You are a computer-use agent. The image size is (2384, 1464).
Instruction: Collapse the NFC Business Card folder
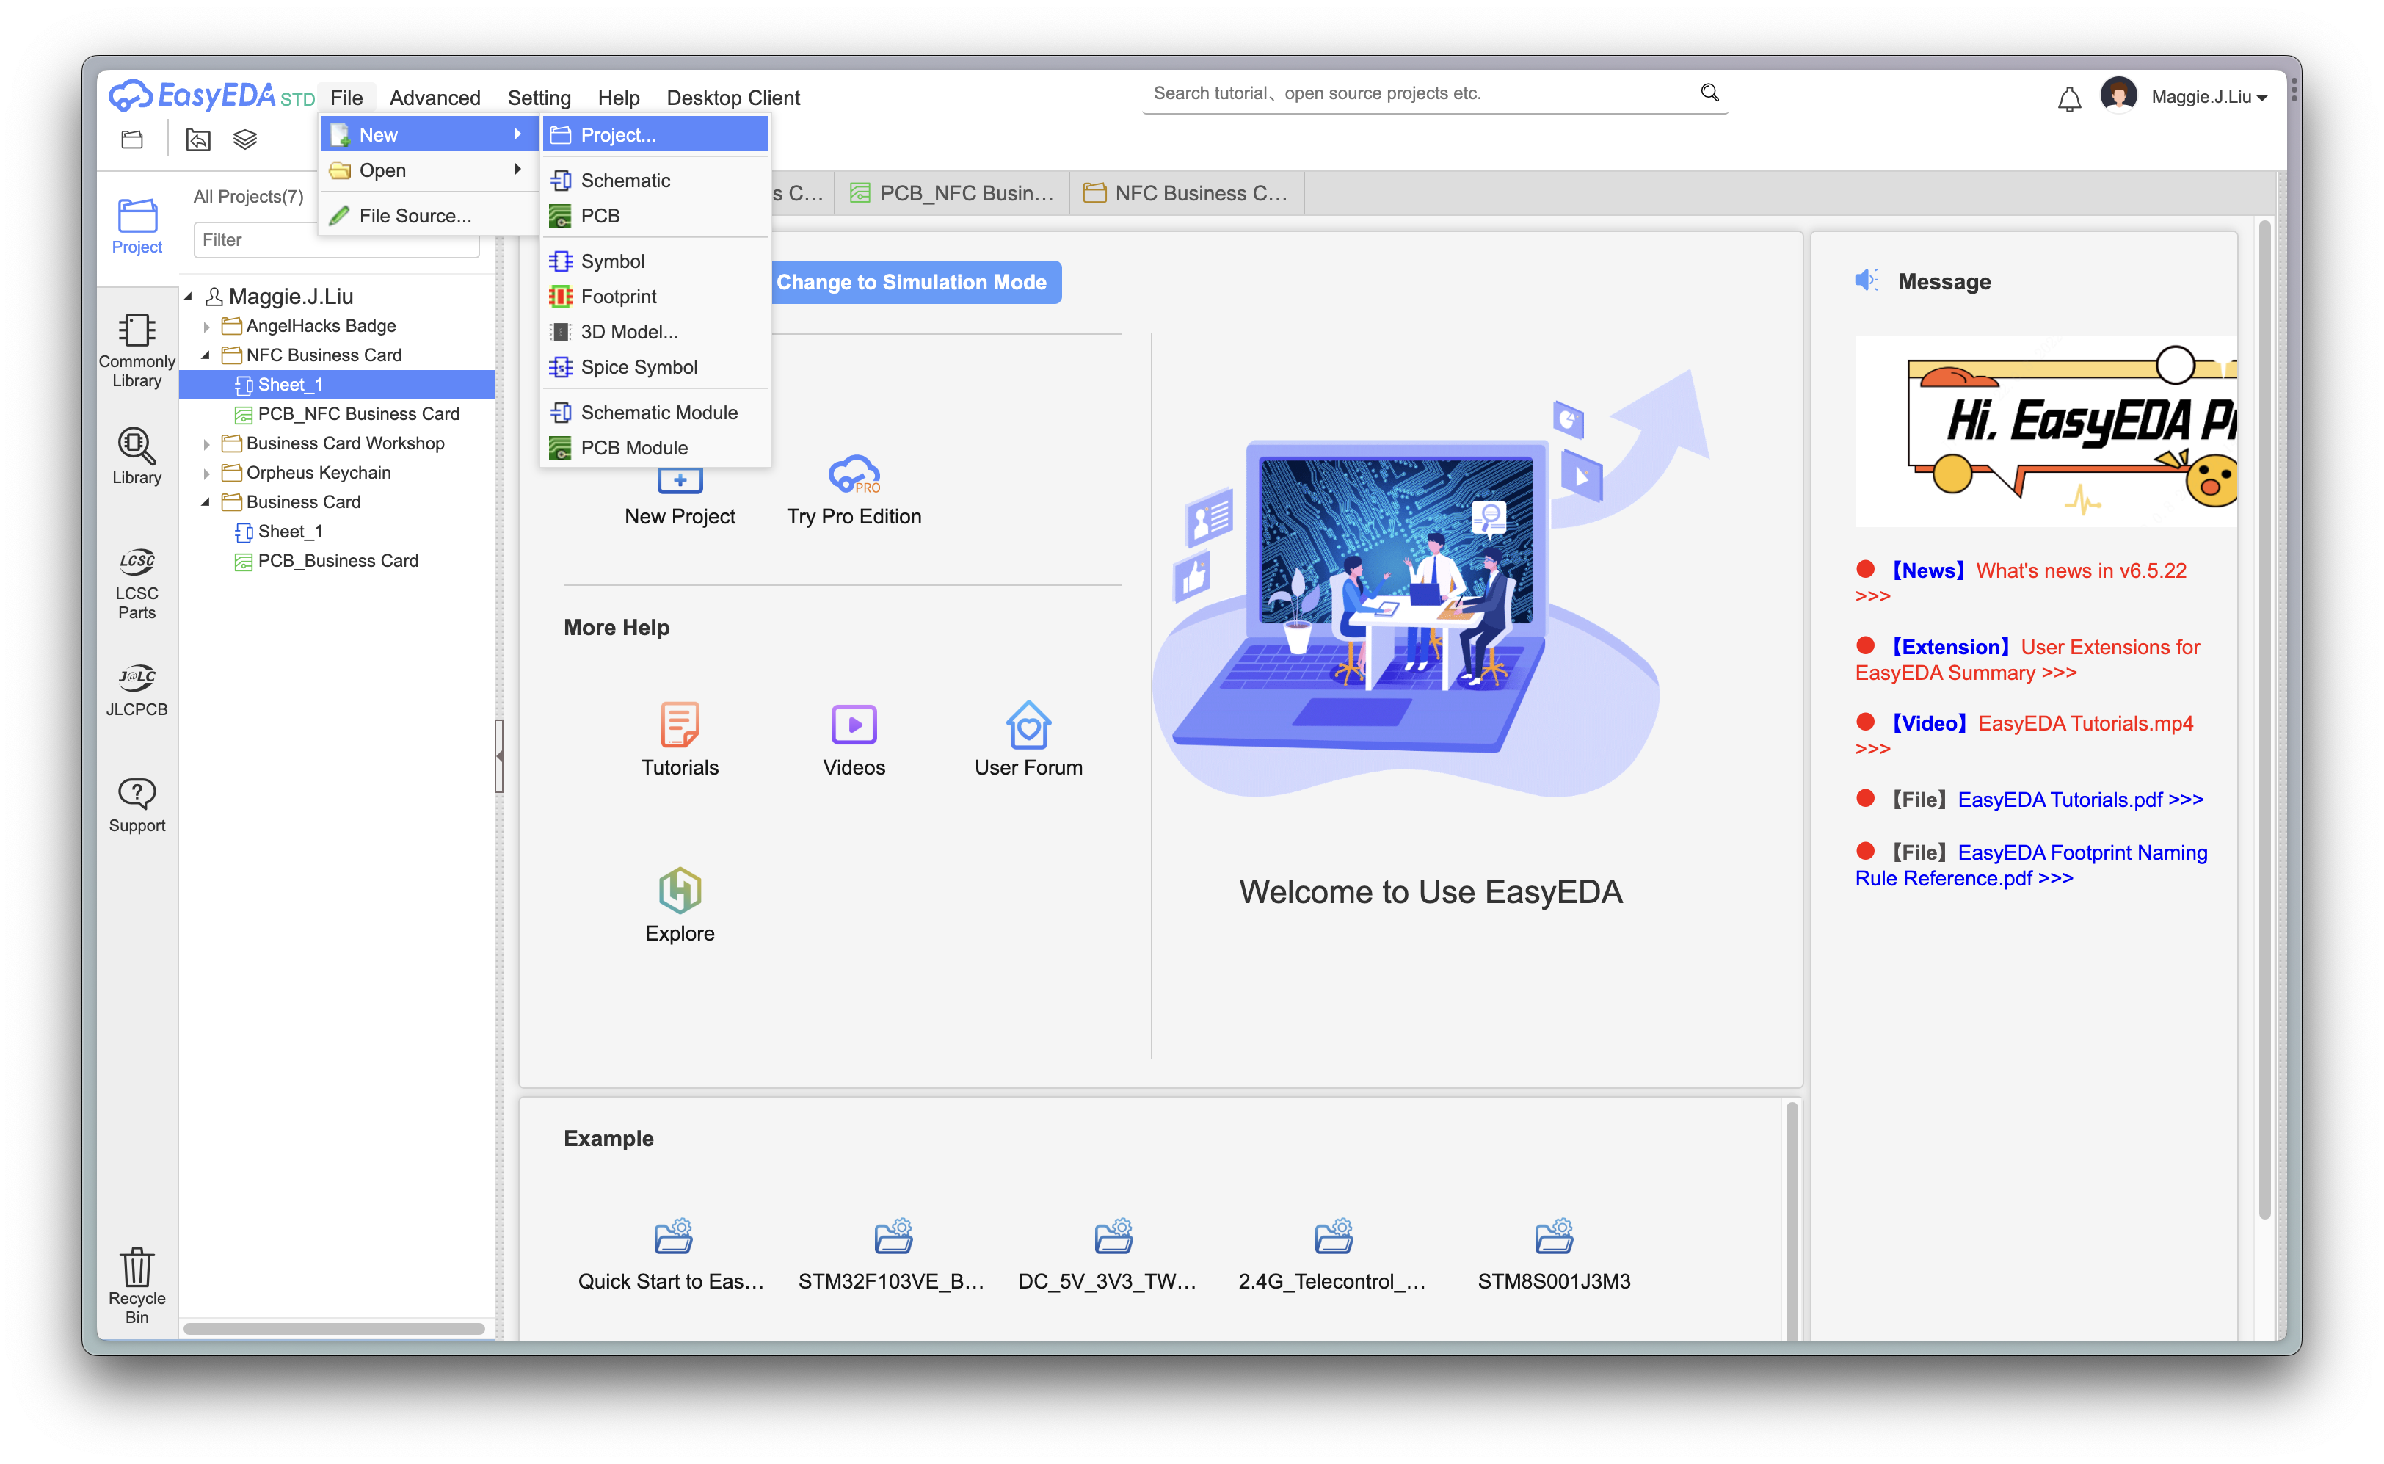click(206, 355)
